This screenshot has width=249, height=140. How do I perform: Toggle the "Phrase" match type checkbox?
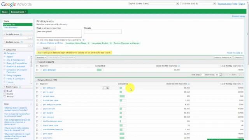point(5,96)
